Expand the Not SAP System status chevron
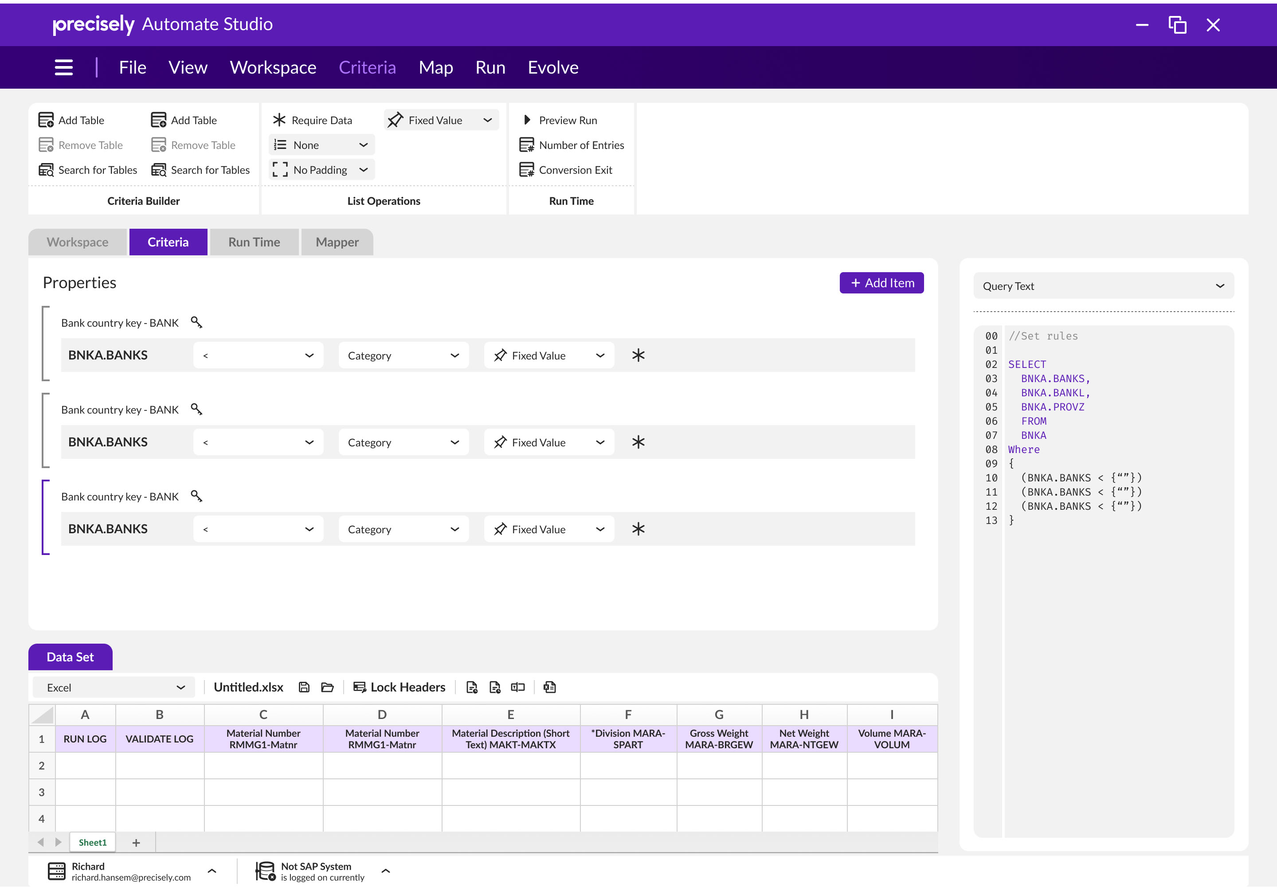 pyautogui.click(x=386, y=871)
